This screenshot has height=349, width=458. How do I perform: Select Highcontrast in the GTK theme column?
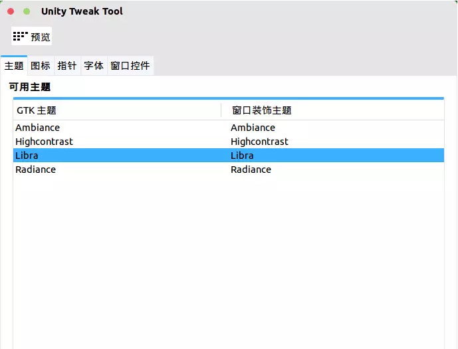coord(44,142)
